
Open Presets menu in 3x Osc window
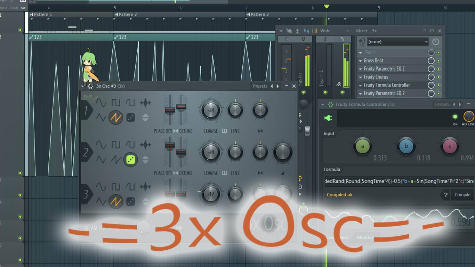(260, 86)
